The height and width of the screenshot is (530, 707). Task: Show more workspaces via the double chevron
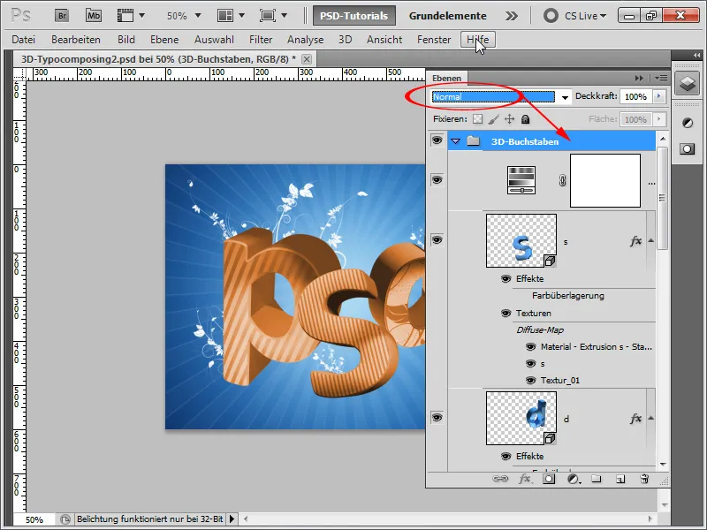[512, 16]
